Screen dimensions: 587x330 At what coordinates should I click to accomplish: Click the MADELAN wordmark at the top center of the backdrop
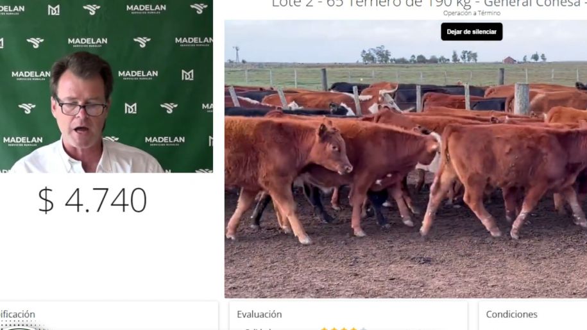tap(146, 8)
